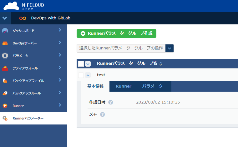Screen dimensions: 238x147
Task: Click the NIFCLOUD text logo
Action: (33, 6)
